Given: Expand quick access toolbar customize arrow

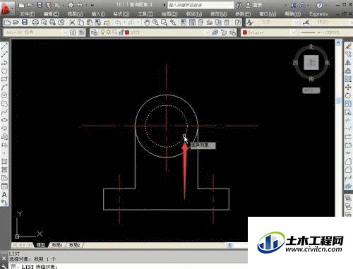Looking at the screenshot, I should click(92, 5).
